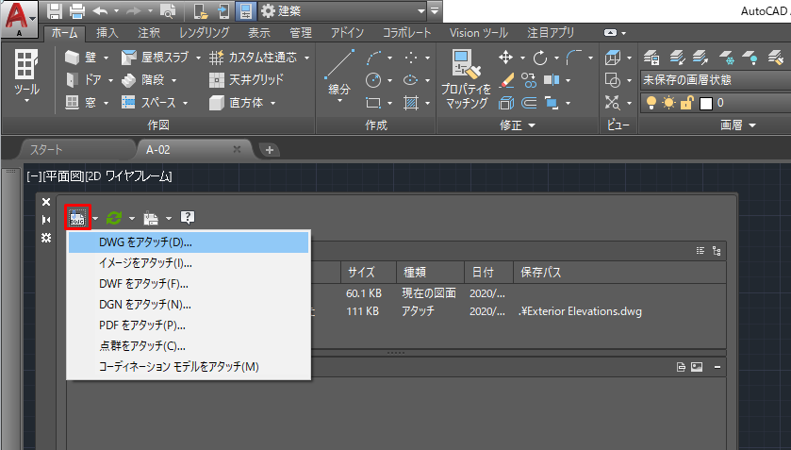Expand the 画層 panel
791x450 pixels.
[737, 125]
